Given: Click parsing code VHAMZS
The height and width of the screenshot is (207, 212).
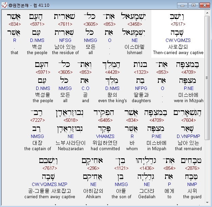Looking at the screenshot, I should [105, 136].
